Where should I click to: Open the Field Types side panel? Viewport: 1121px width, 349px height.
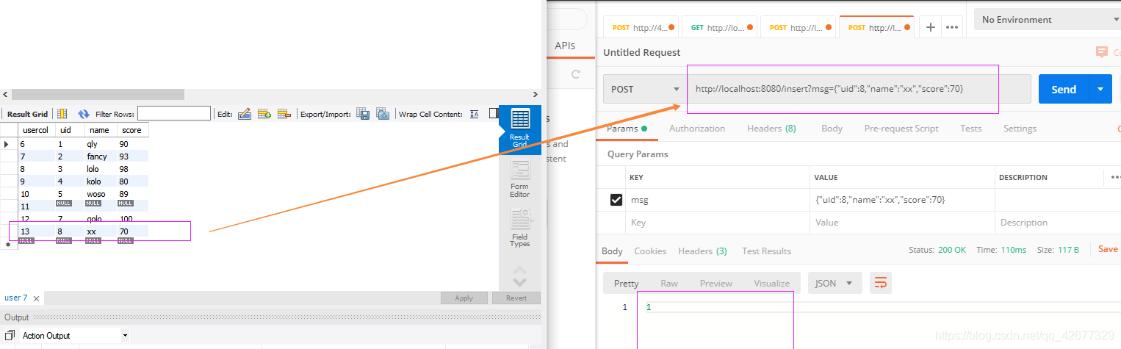(x=519, y=229)
